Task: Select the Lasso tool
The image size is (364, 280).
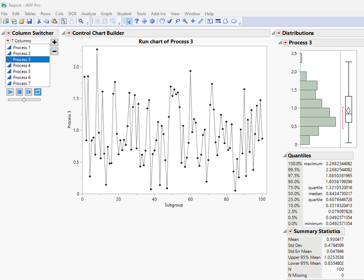Action: coord(177,21)
